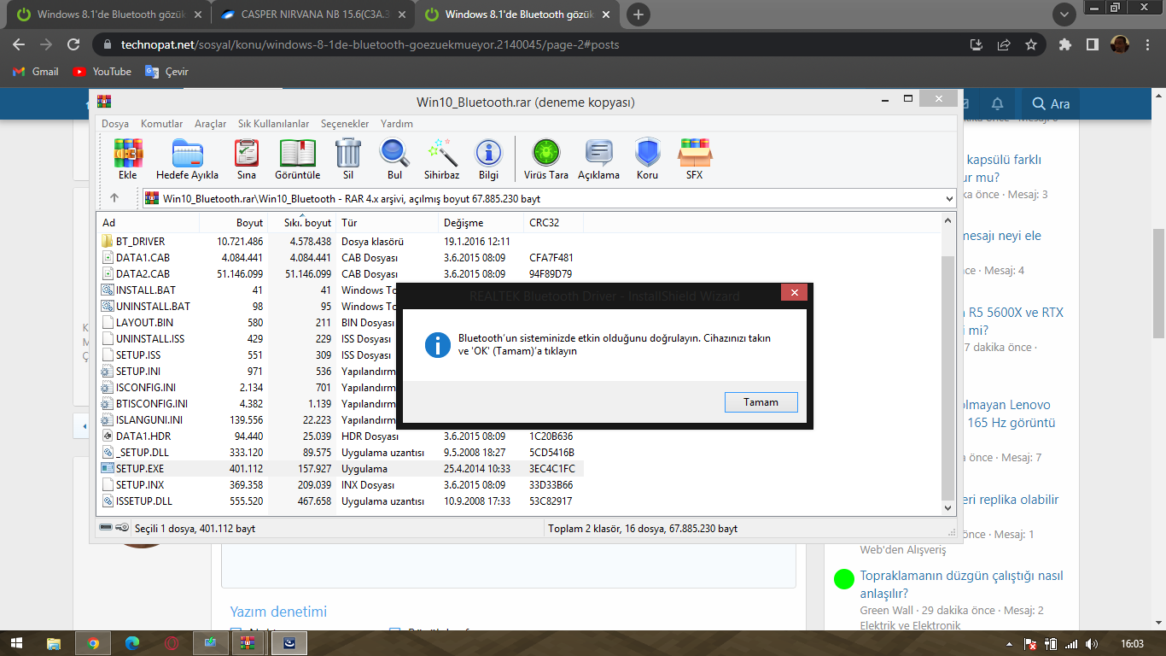The image size is (1166, 656).
Task: Open the 'Topraklamanın düzgün çalıştığı' thread link
Action: 962,584
